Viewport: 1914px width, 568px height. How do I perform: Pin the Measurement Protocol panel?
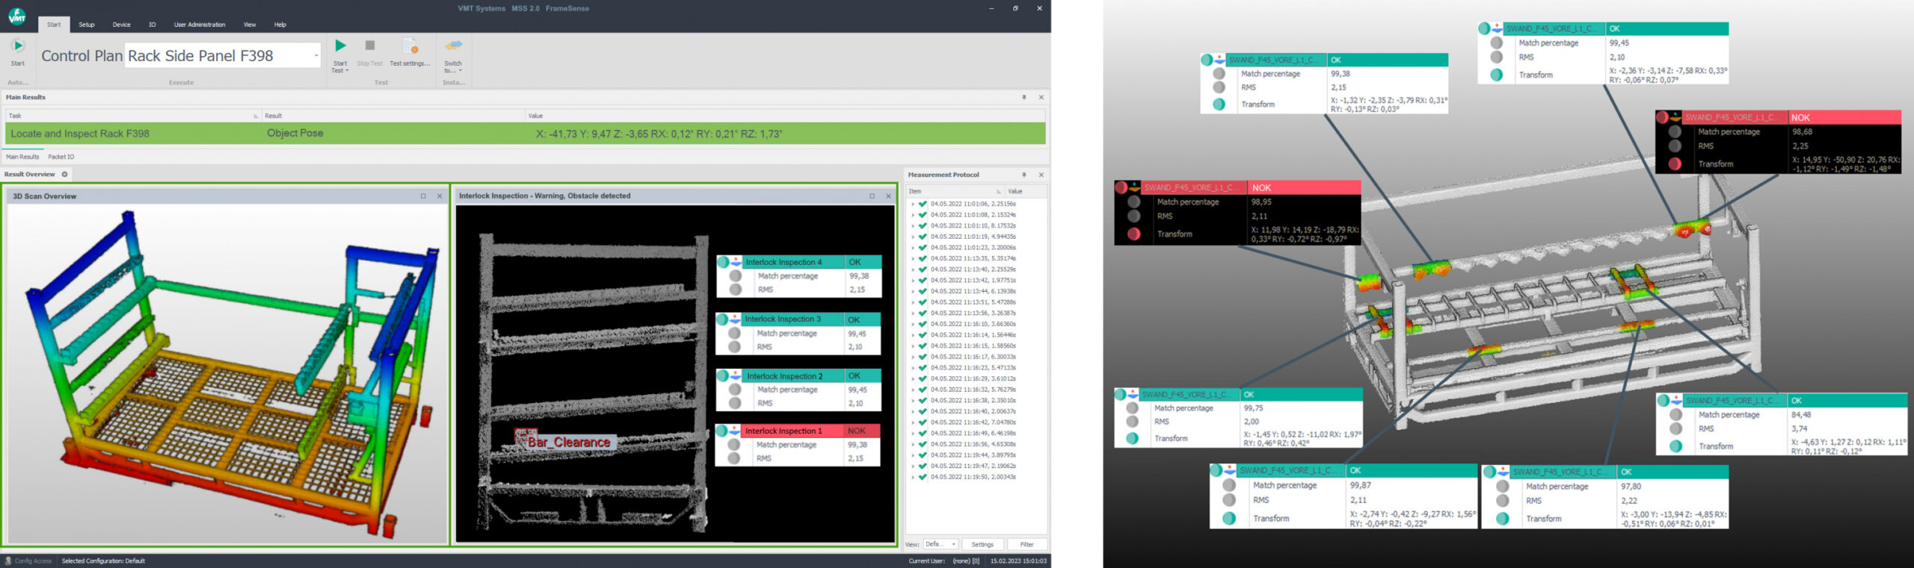(x=1024, y=175)
